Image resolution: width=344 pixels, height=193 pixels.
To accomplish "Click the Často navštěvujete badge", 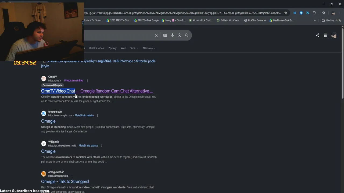I will pyautogui.click(x=52, y=85).
